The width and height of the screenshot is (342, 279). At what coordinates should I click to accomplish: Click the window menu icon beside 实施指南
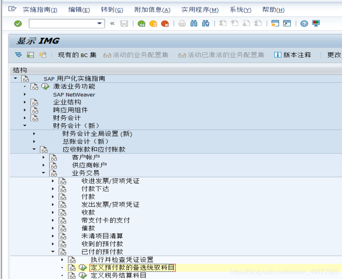(12, 9)
